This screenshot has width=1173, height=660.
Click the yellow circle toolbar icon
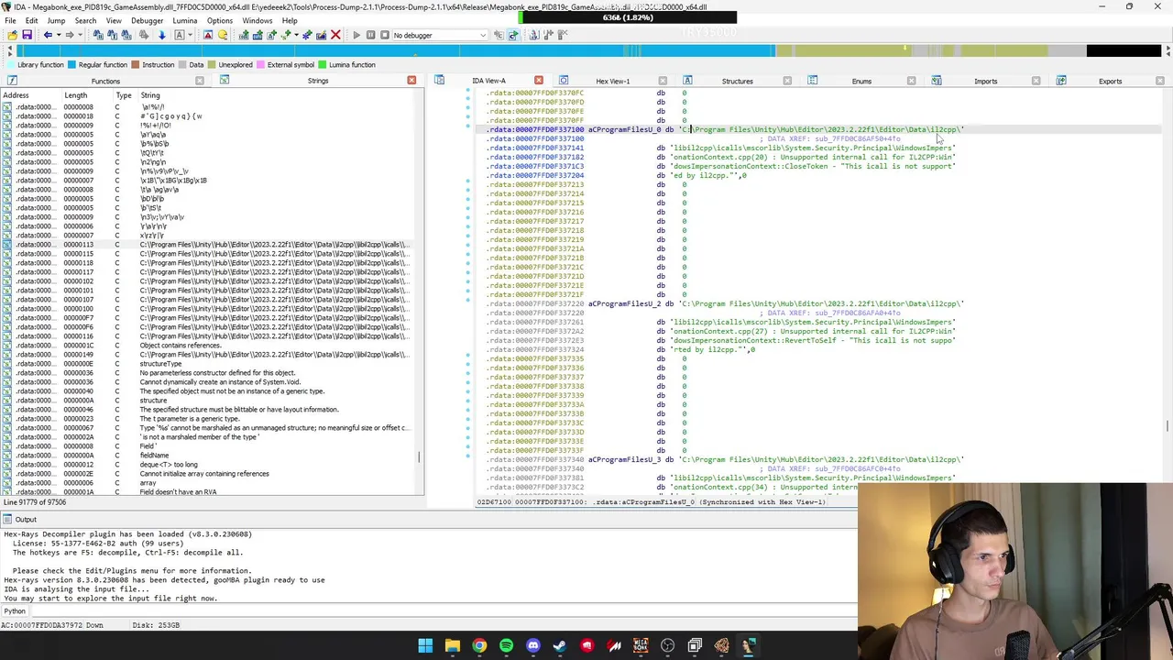222,35
